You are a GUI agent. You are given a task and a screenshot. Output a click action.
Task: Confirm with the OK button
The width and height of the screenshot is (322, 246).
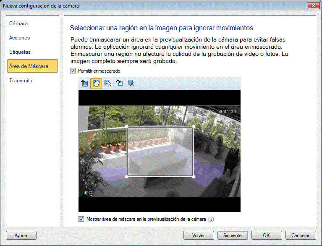tap(267, 236)
